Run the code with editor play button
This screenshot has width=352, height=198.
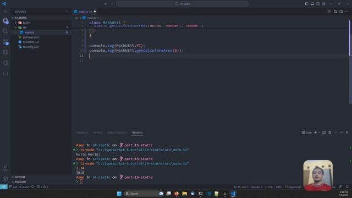329,12
